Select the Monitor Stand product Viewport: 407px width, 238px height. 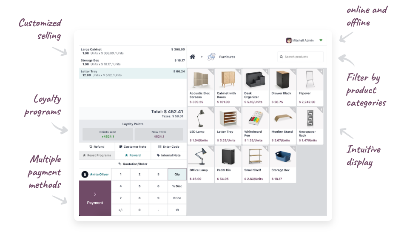click(282, 126)
